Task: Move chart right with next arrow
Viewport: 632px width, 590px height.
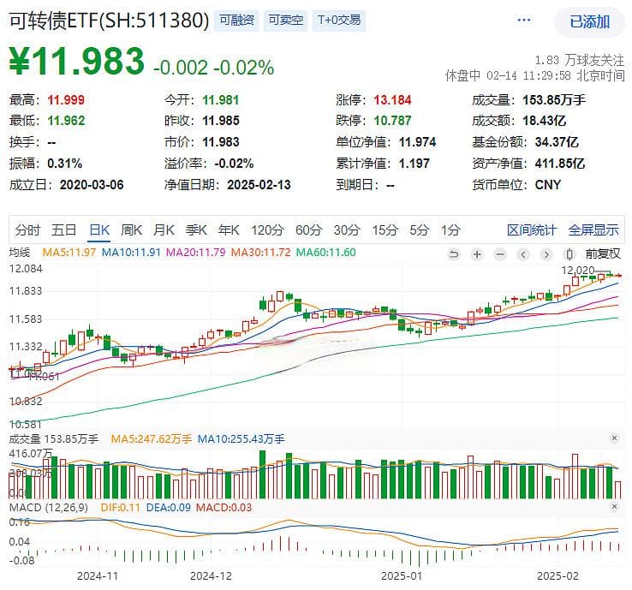Action: [x=546, y=254]
